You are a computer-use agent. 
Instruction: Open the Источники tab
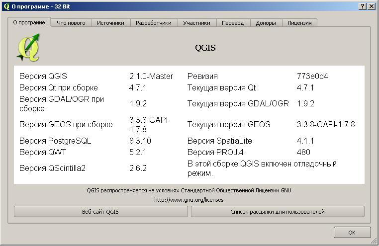pyautogui.click(x=110, y=23)
